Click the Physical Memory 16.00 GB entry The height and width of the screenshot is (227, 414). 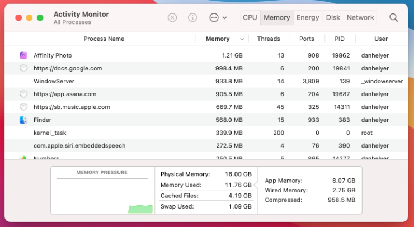[206, 174]
